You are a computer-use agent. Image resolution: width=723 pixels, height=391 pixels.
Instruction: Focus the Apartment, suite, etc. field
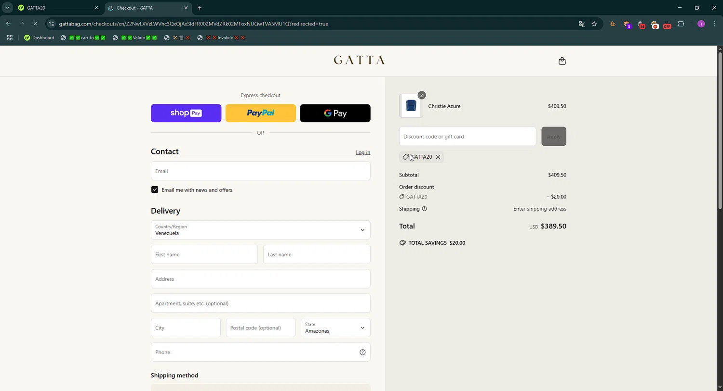[260, 303]
